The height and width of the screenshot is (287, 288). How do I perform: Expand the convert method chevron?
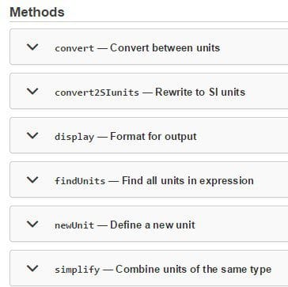(32, 47)
